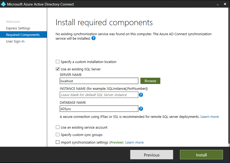Select Required Components in the sidebar

24,35
